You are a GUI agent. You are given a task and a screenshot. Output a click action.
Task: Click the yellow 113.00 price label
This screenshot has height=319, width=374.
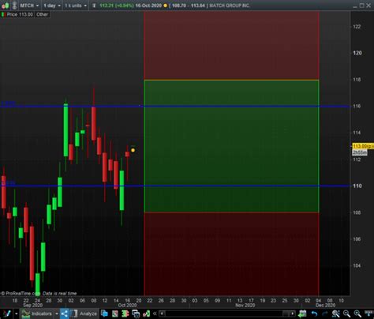click(x=363, y=146)
